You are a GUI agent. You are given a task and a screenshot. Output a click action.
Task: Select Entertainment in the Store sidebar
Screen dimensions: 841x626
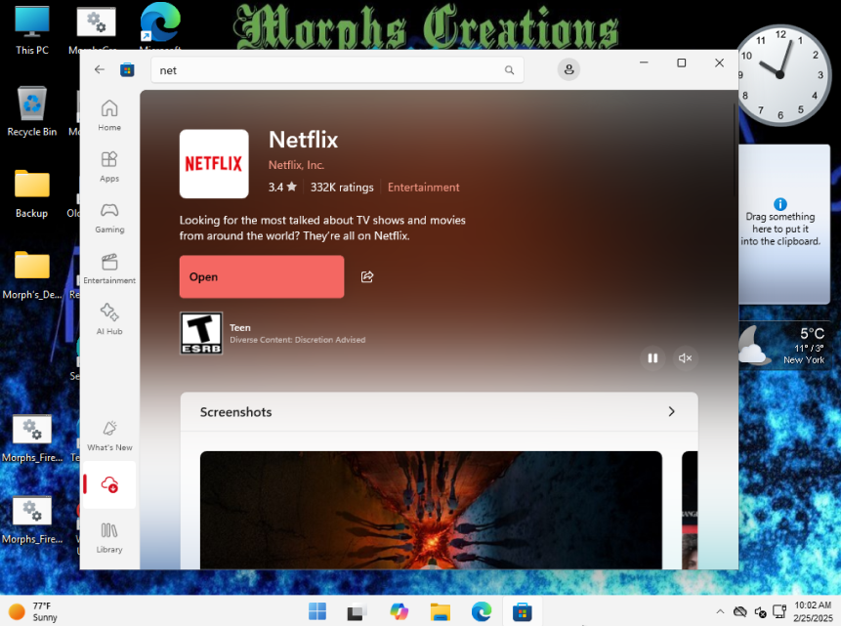tap(109, 269)
